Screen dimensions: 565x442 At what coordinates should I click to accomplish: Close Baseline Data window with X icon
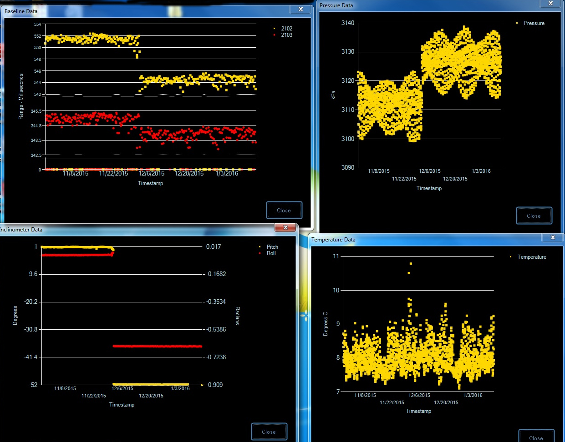pyautogui.click(x=300, y=9)
